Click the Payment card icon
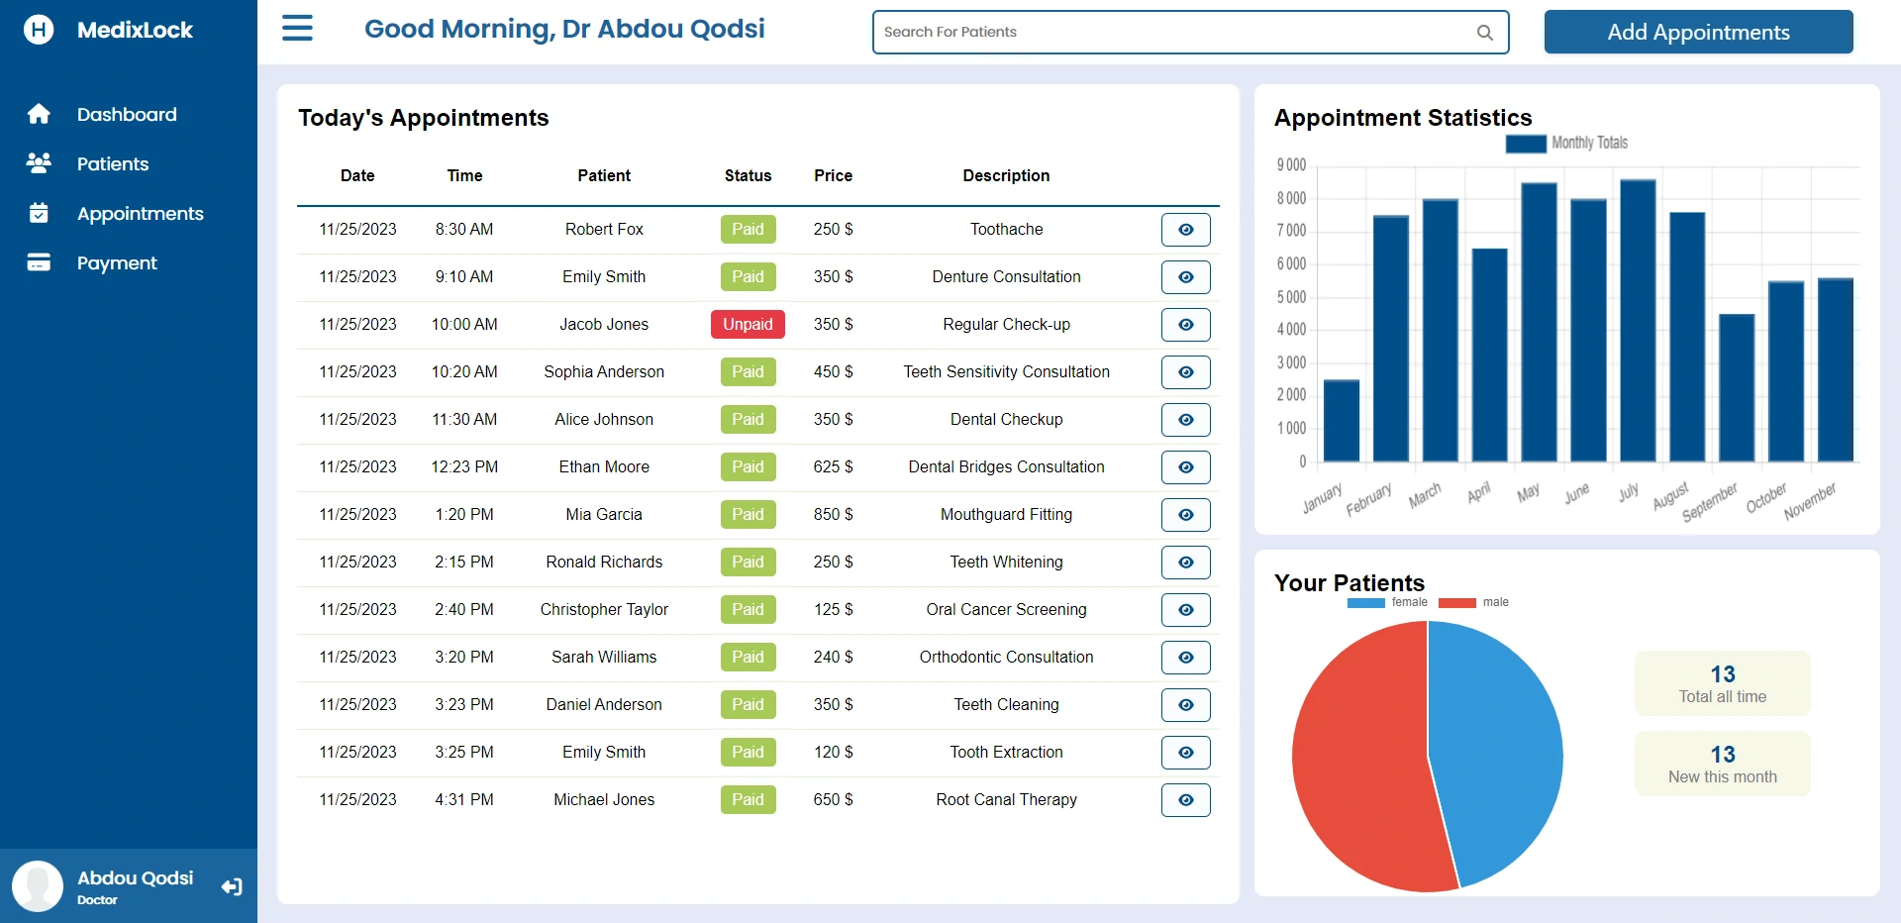1901x923 pixels. point(39,263)
